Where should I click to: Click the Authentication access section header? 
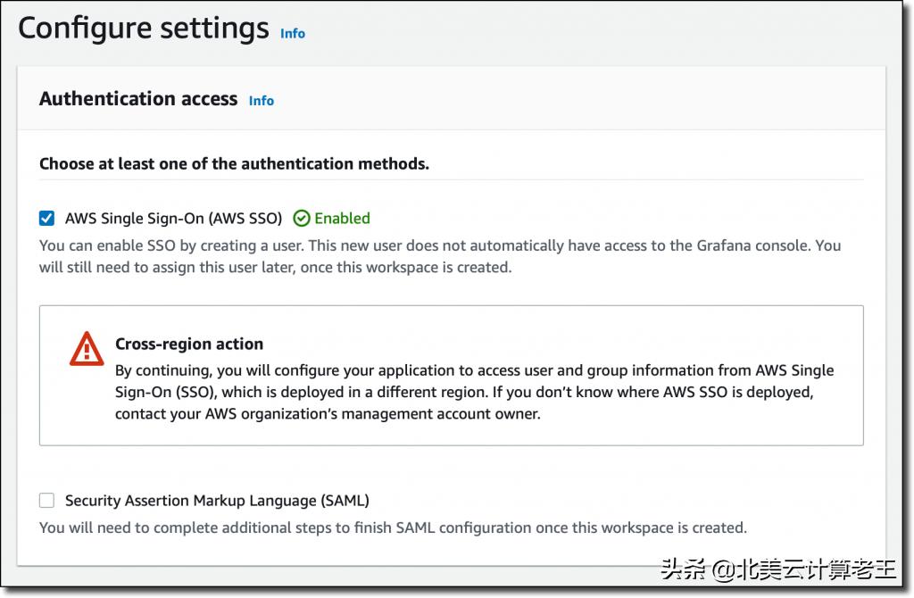(x=138, y=99)
